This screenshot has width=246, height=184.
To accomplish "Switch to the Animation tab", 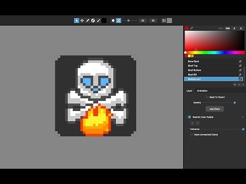I will click(202, 90).
